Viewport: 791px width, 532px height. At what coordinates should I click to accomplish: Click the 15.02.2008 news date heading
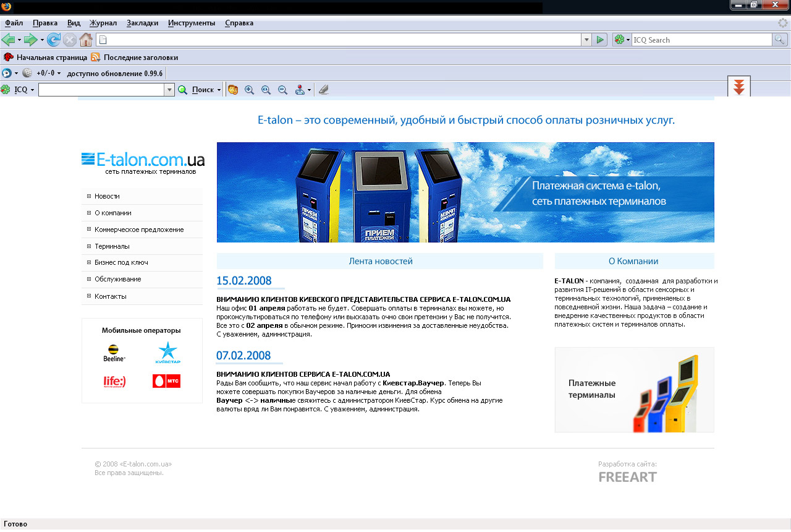coord(244,281)
